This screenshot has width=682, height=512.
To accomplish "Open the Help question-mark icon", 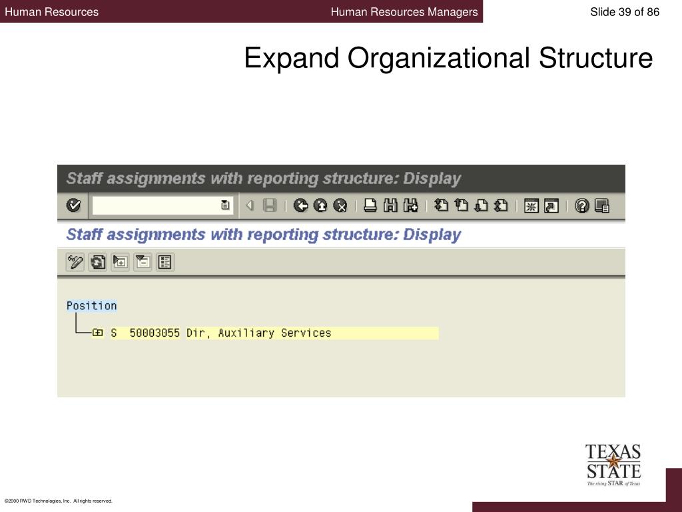I will pyautogui.click(x=581, y=205).
